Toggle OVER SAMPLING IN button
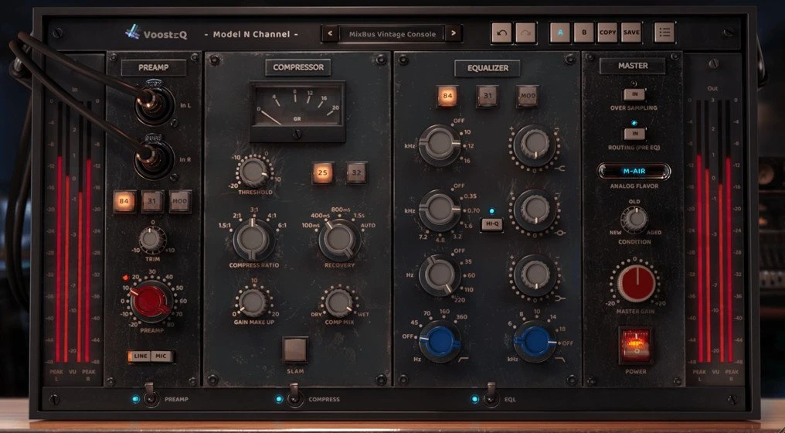785x433 pixels. click(x=634, y=94)
